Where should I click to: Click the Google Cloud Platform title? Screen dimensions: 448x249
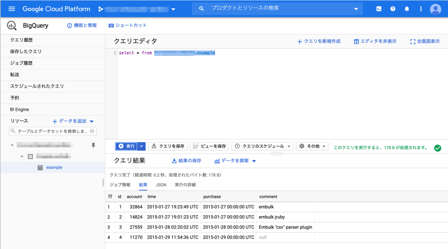pos(56,9)
